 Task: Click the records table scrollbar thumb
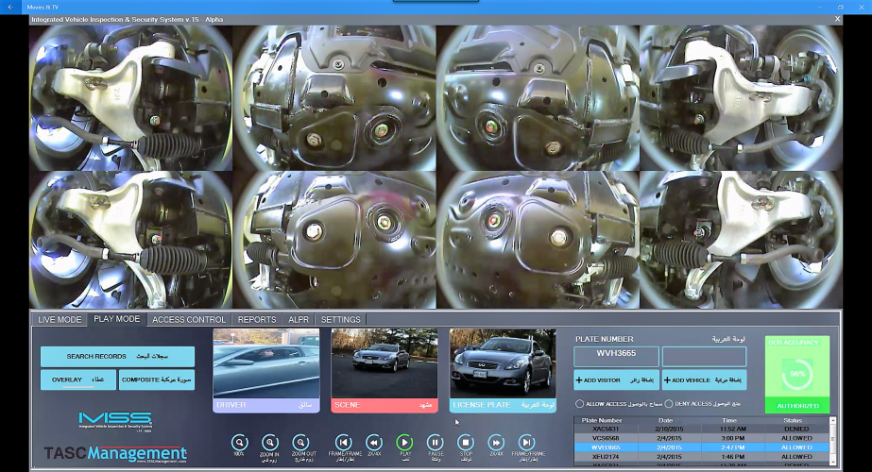(x=832, y=439)
